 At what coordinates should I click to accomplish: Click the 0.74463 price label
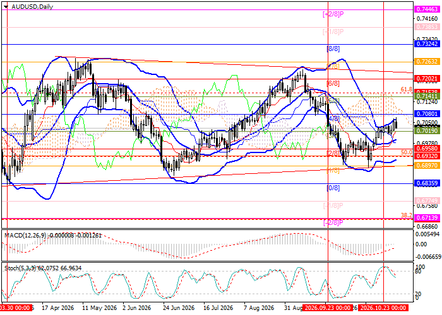coord(427,9)
